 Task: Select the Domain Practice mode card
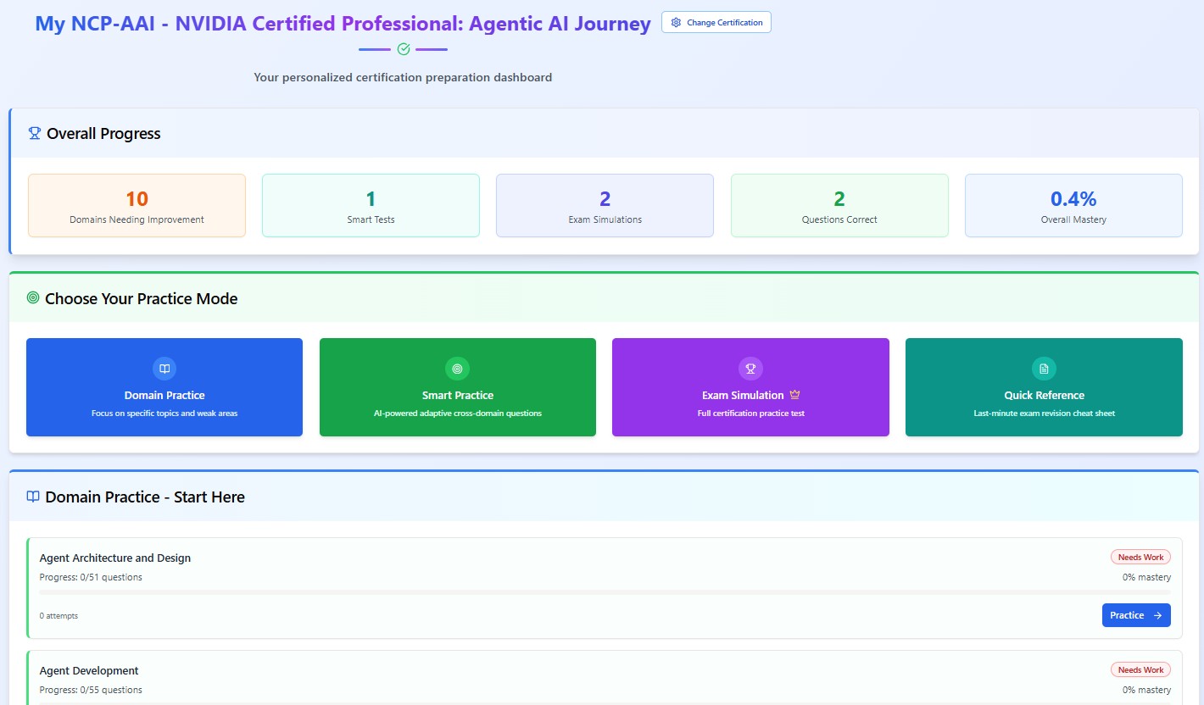pyautogui.click(x=164, y=387)
